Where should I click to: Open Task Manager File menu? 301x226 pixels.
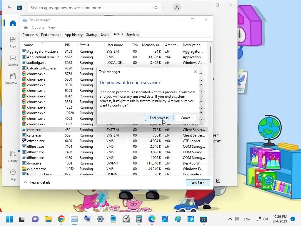click(25, 27)
